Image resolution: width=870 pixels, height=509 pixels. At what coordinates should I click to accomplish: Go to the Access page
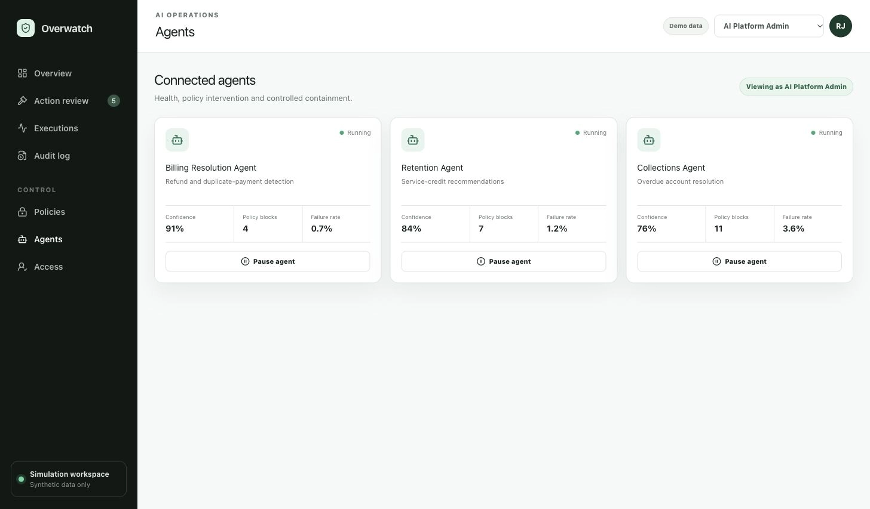click(69, 267)
